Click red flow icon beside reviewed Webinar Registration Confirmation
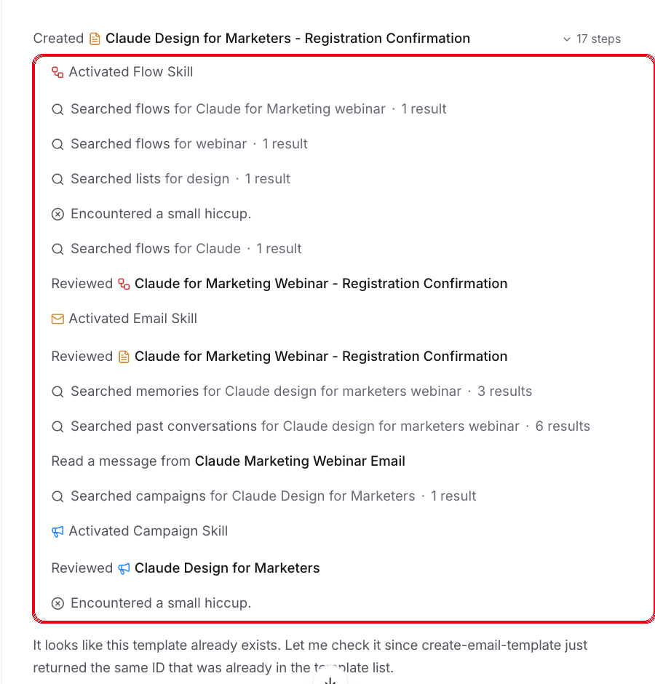Screen dimensions: 655x684 tap(124, 284)
